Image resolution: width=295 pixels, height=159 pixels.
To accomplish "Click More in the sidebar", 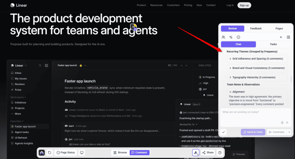I will pos(16,114).
